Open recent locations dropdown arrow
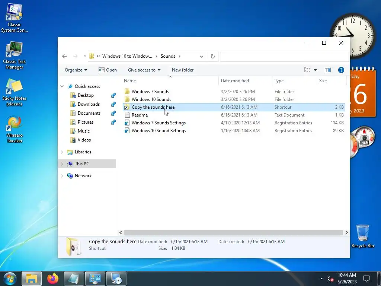The height and width of the screenshot is (286, 381). [x=85, y=56]
